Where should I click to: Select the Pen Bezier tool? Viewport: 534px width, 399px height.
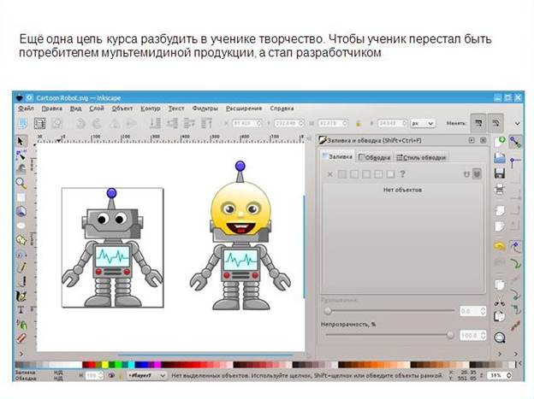click(21, 282)
